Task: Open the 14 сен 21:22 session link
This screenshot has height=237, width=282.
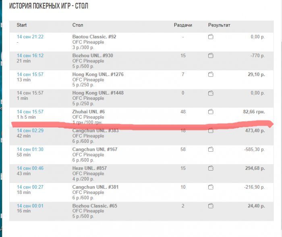Action: (30, 37)
